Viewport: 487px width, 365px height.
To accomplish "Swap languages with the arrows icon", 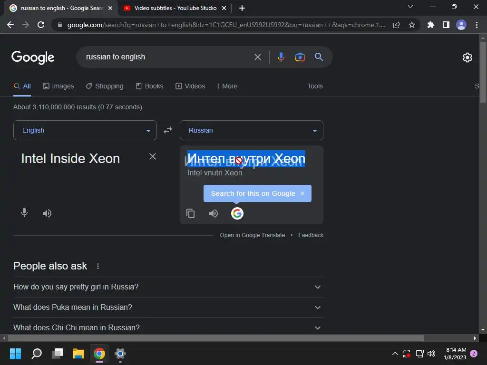I will pos(168,130).
